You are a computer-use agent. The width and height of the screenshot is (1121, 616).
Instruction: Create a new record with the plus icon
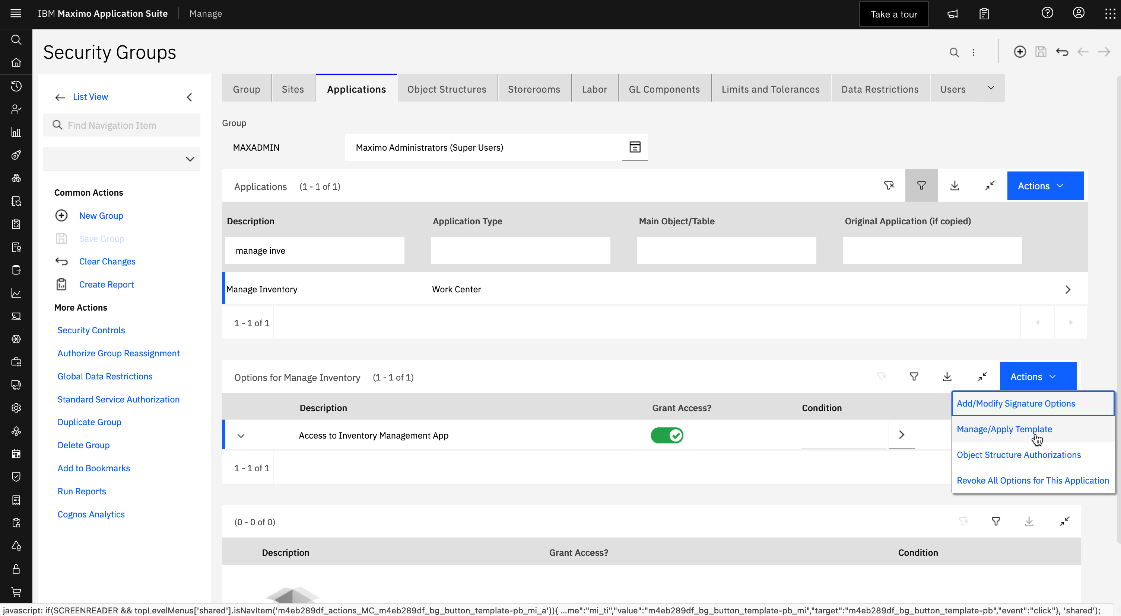[1020, 51]
